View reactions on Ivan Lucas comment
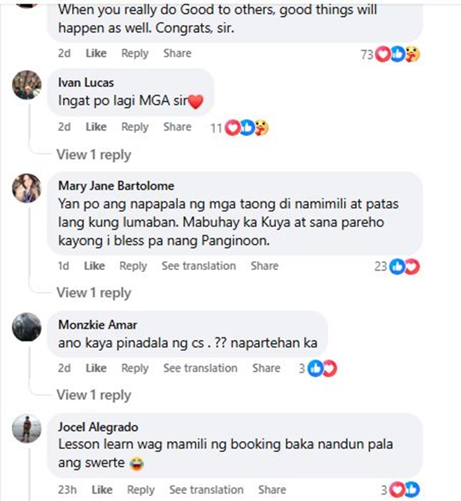Screen dimensions: 461x501 pyautogui.click(x=240, y=128)
